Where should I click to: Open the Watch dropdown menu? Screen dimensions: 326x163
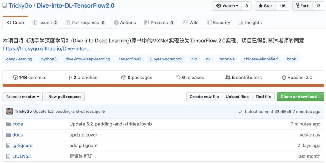click(228, 6)
